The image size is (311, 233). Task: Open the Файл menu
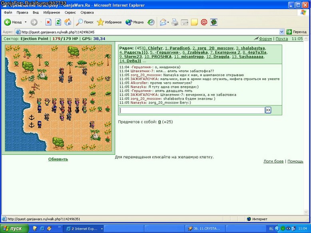click(8, 12)
